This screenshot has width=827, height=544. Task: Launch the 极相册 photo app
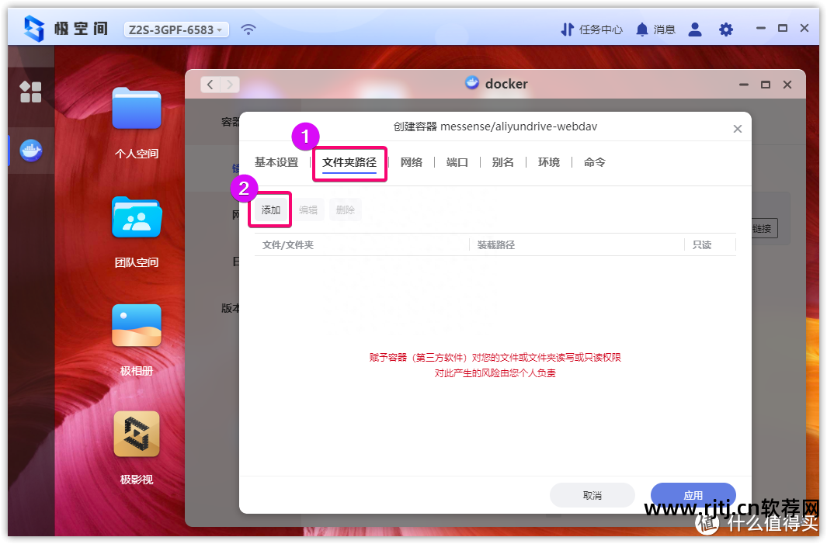tap(136, 325)
